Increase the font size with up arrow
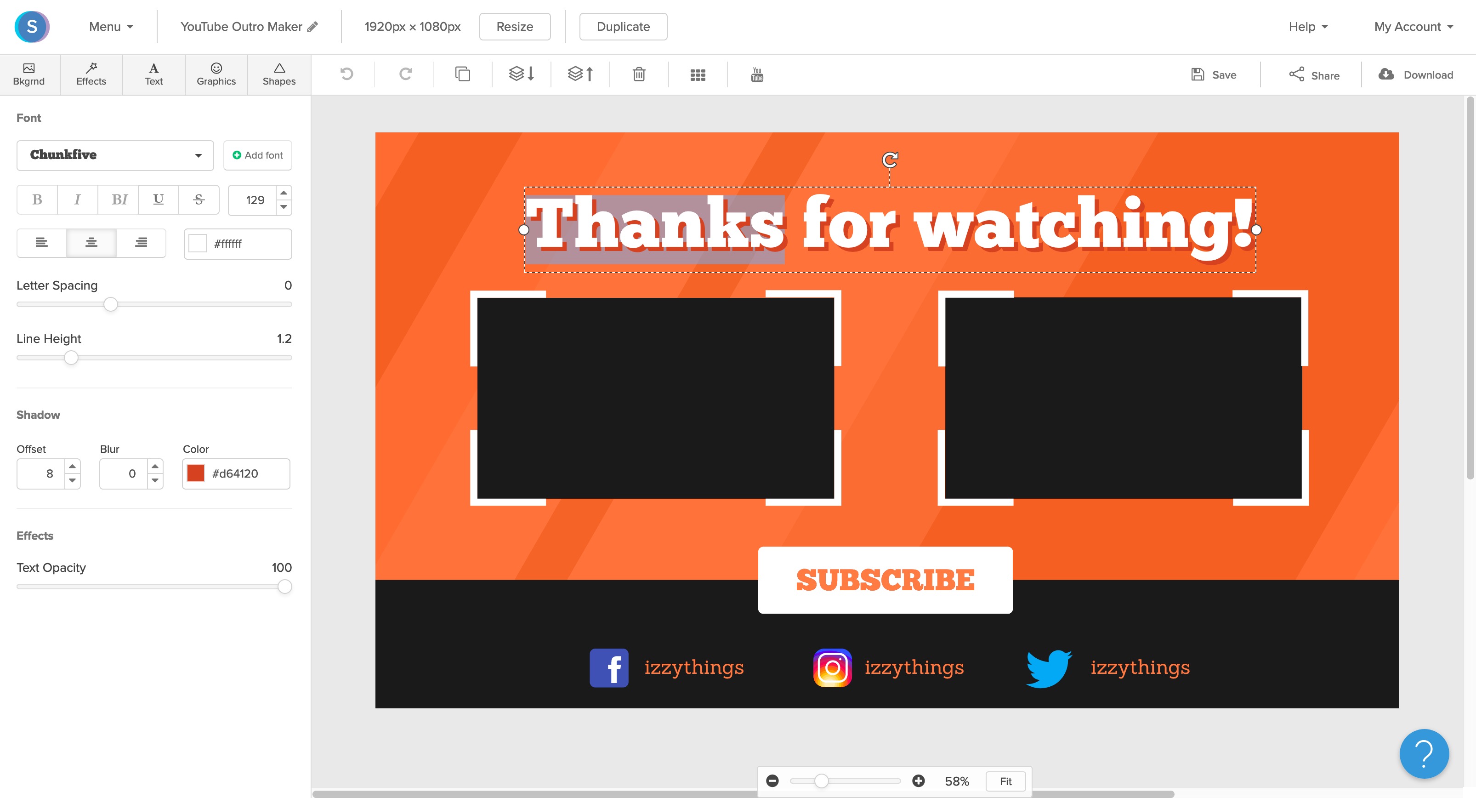This screenshot has height=798, width=1476. point(284,193)
